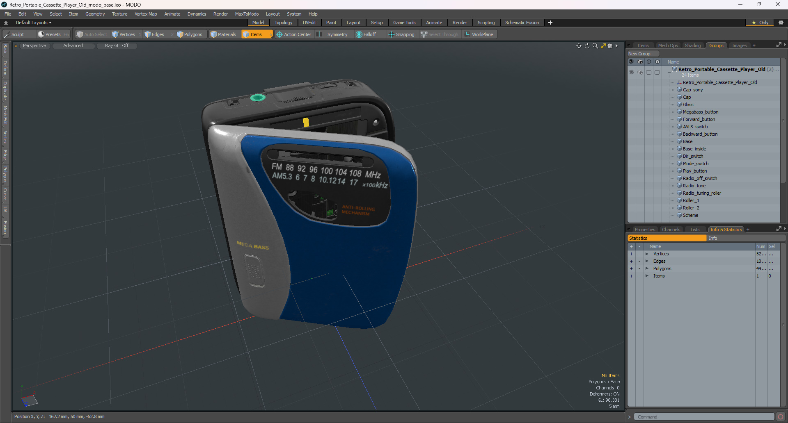Image resolution: width=788 pixels, height=423 pixels.
Task: Select the Glass item in the list
Action: 688,105
